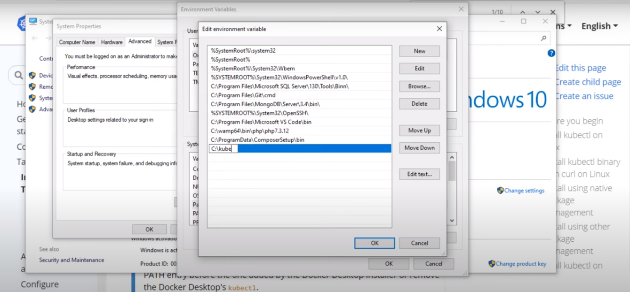Image resolution: width=630 pixels, height=292 pixels.
Task: Click the shield icon beside Change settings
Action: (x=500, y=191)
